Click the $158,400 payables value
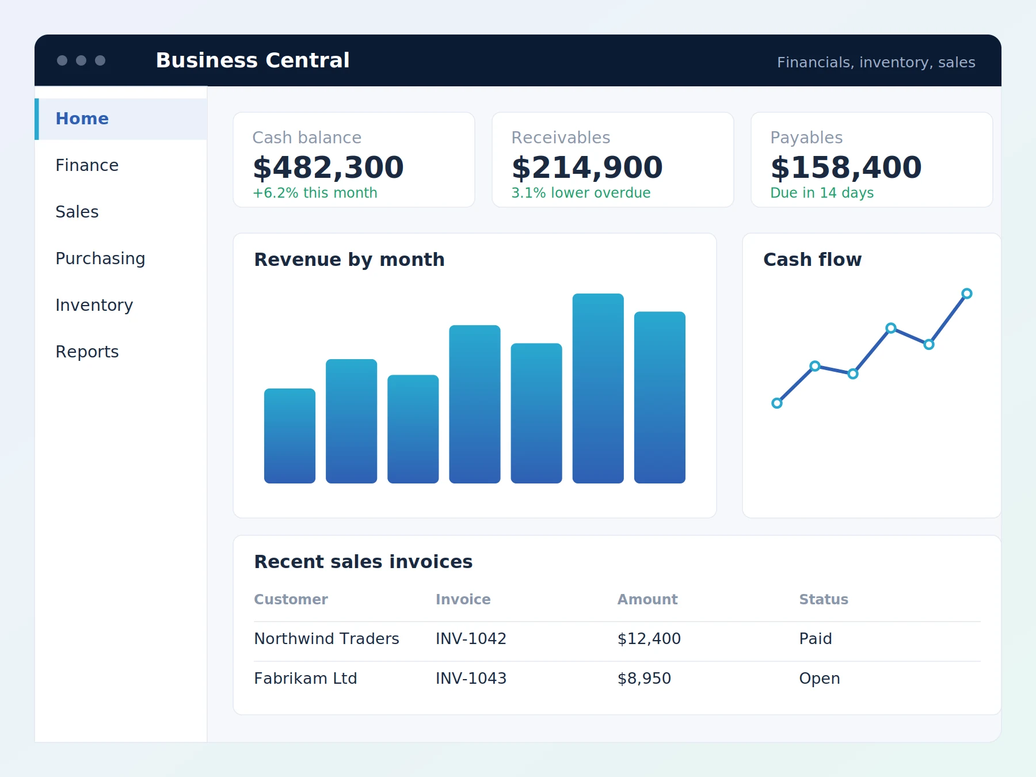 (x=846, y=167)
